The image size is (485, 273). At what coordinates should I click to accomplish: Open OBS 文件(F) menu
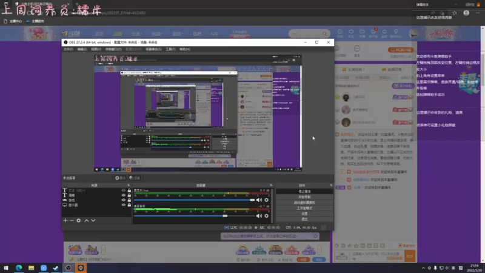[69, 49]
